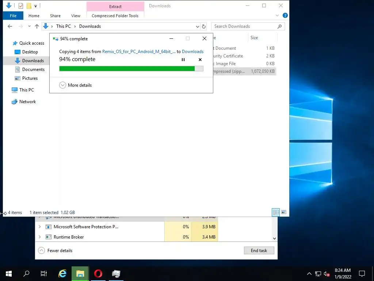Click the Downloads destination link
374x281 pixels.
192,52
